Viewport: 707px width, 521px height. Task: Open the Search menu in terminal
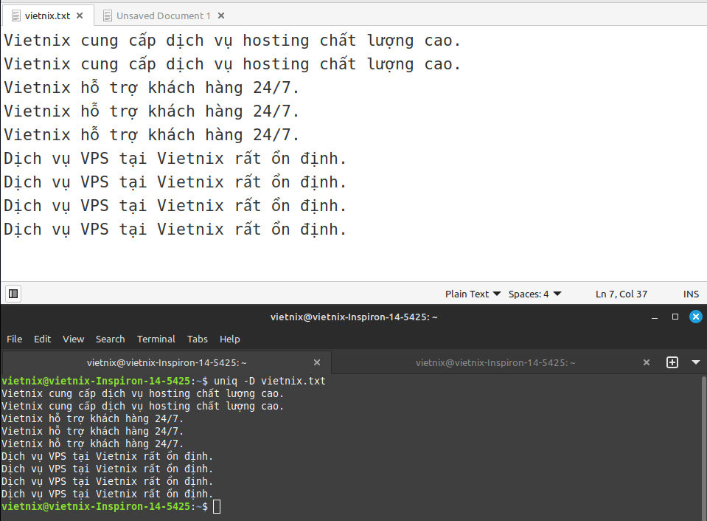point(110,339)
